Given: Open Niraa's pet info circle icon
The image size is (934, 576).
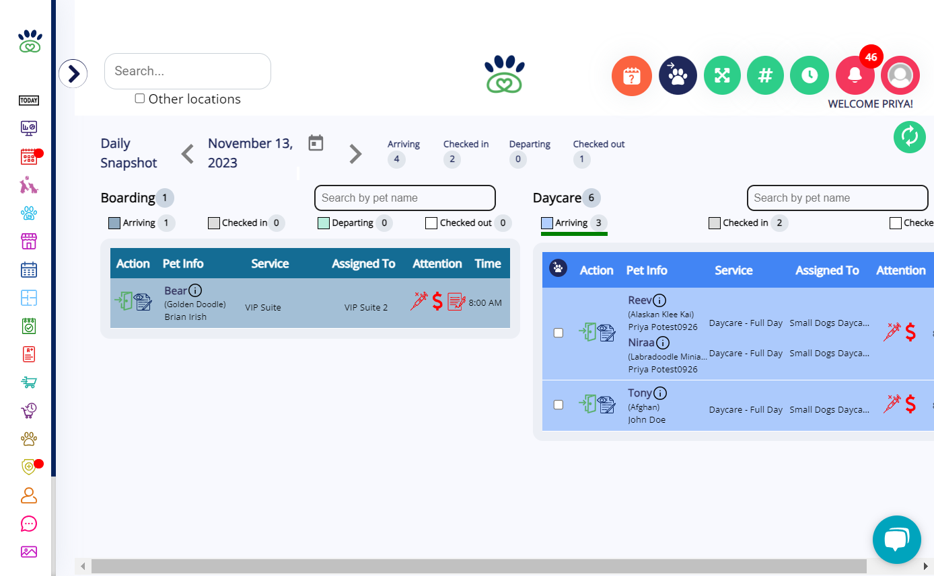Looking at the screenshot, I should point(663,343).
